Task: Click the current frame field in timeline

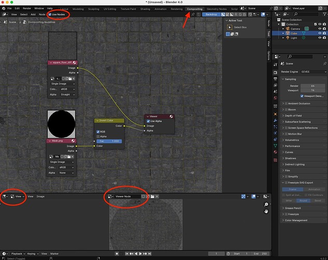Action: pos(216,254)
